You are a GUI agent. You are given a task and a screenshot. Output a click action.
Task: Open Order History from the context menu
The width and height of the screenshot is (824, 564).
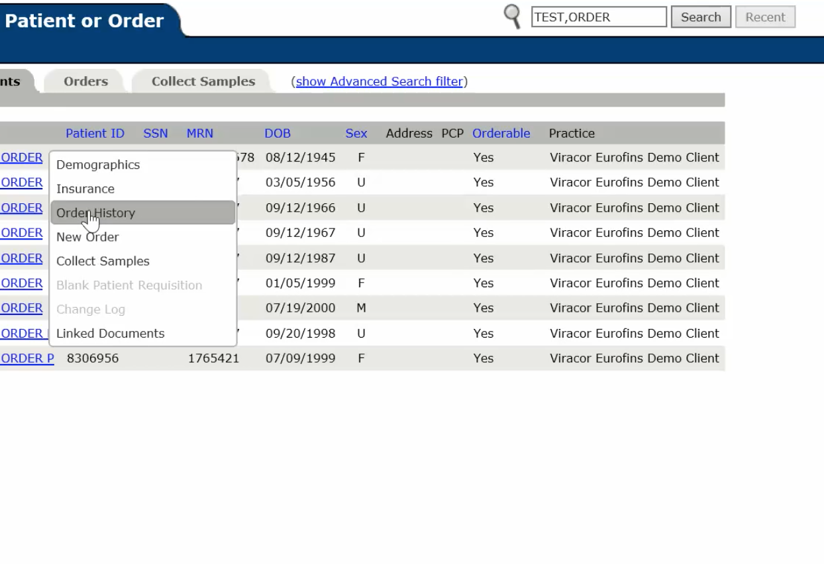pyautogui.click(x=95, y=213)
